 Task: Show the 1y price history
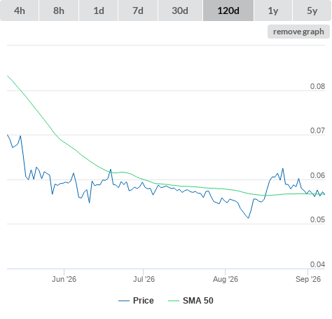click(273, 11)
